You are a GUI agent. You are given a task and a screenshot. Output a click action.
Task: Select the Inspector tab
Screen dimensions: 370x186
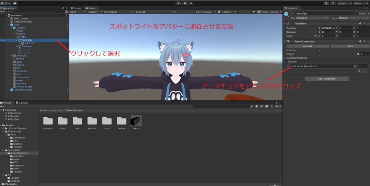(x=291, y=8)
